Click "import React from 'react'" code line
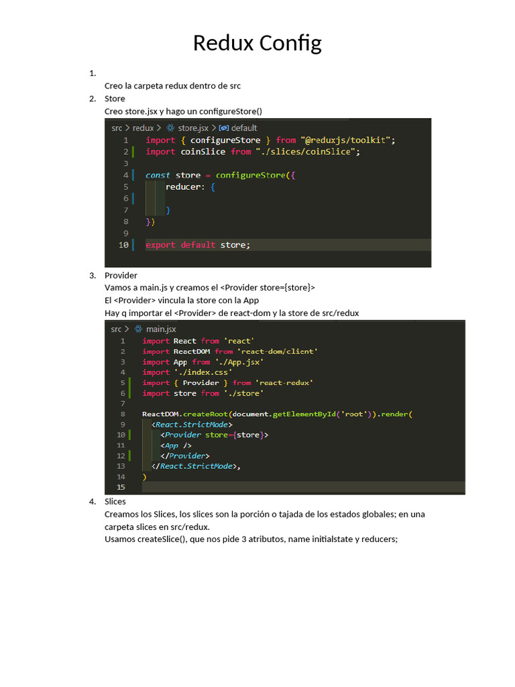This screenshot has width=515, height=687. pyautogui.click(x=198, y=341)
